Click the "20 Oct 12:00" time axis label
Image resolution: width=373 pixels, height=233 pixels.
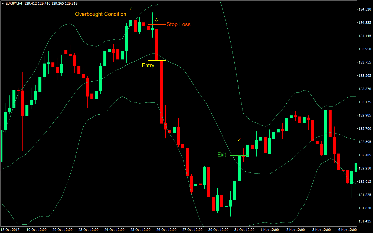(63, 230)
